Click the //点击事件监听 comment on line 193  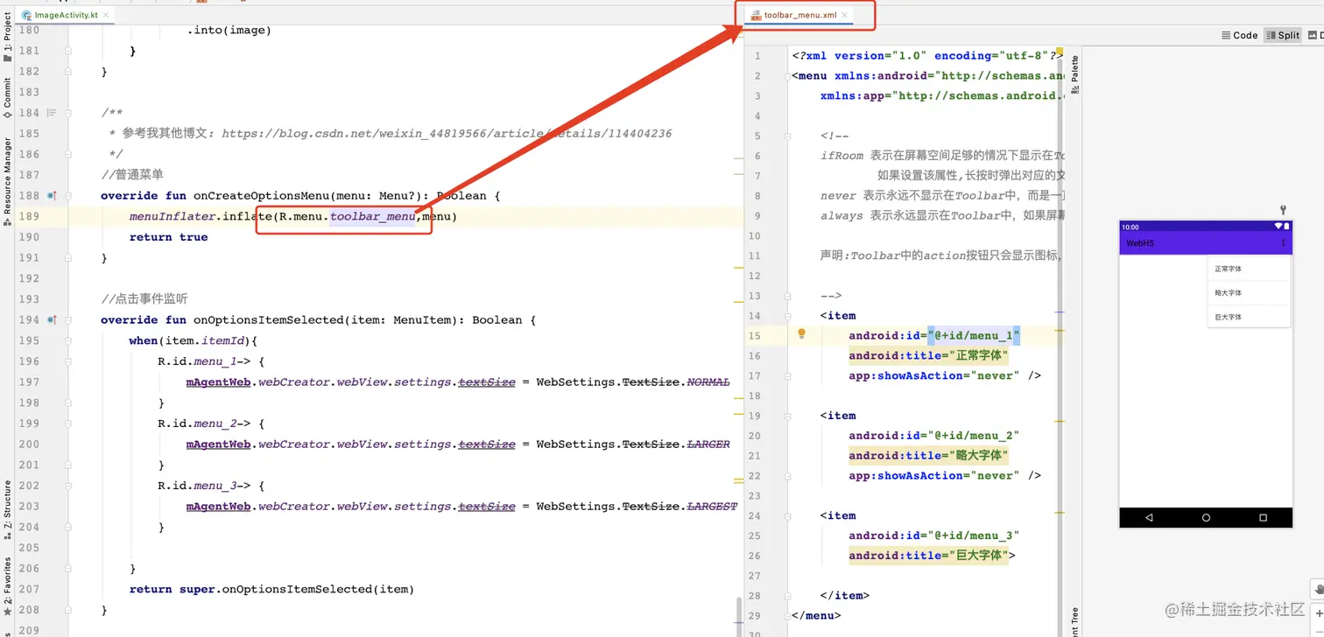144,299
